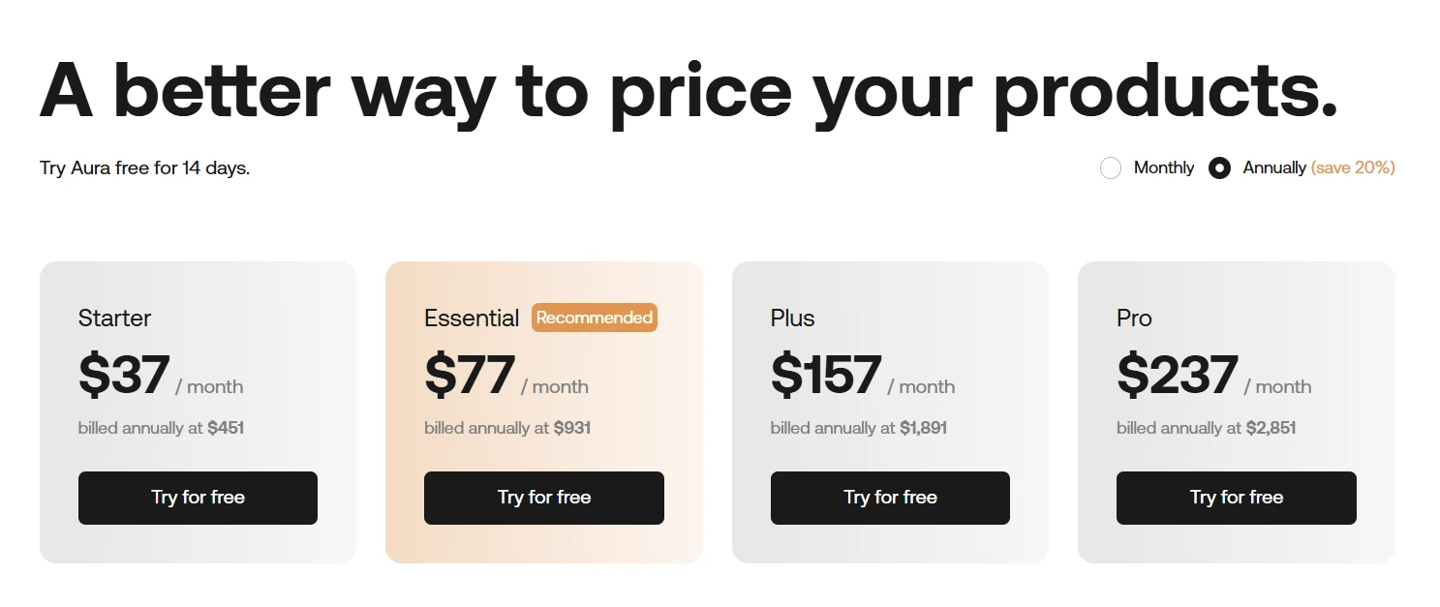Click the $157 Plus price
This screenshot has height=607, width=1440.
(x=826, y=376)
